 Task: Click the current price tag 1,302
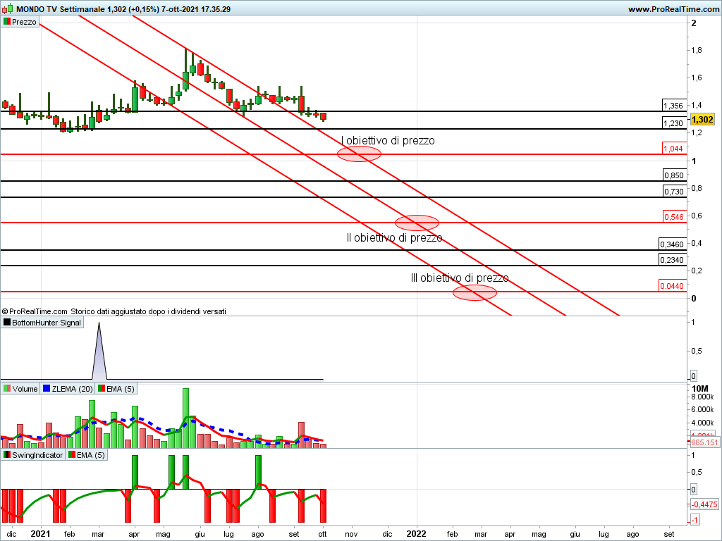[702, 120]
